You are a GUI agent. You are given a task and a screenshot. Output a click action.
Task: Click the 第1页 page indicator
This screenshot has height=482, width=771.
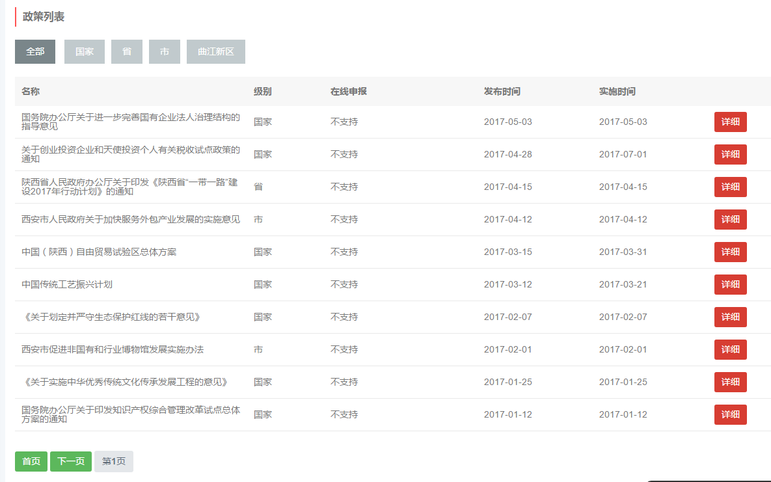click(114, 461)
